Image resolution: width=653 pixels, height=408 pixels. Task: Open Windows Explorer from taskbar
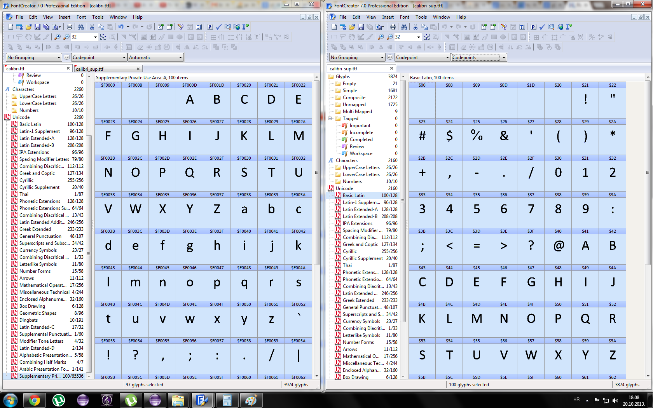pyautogui.click(x=178, y=400)
